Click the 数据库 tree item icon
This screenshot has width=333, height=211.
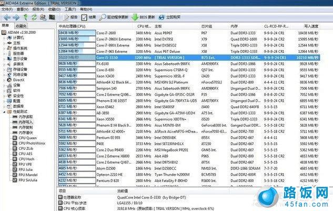(9, 107)
